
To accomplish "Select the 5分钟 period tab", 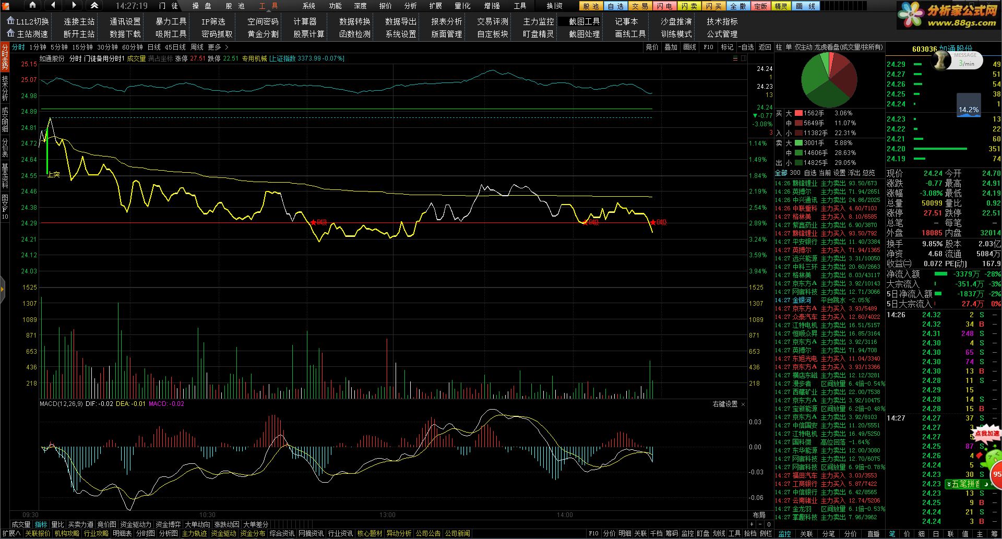I will [59, 47].
